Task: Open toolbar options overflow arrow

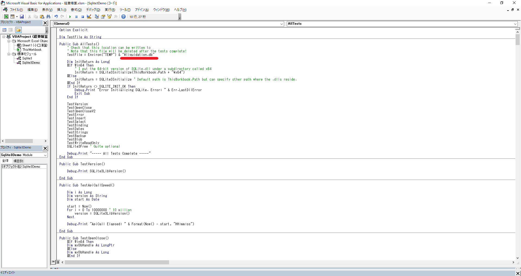Action: coord(180,17)
